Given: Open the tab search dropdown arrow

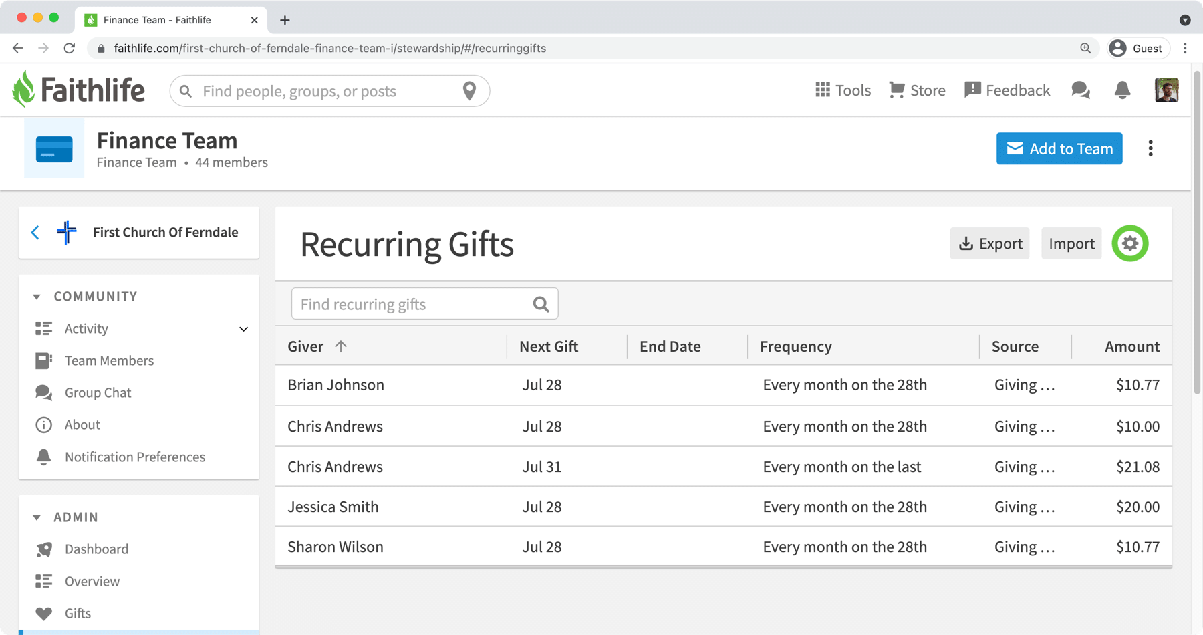Looking at the screenshot, I should 1185,20.
